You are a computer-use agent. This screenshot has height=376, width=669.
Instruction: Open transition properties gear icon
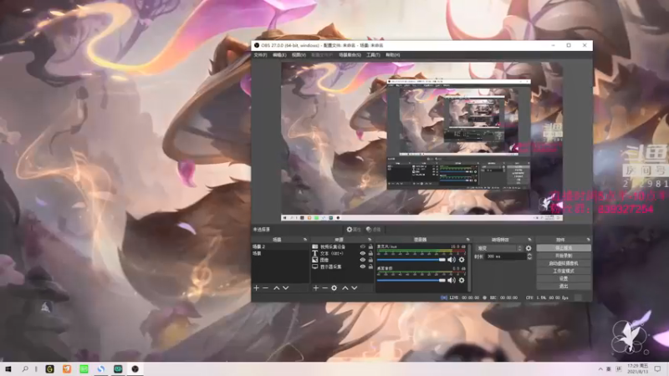pyautogui.click(x=529, y=248)
